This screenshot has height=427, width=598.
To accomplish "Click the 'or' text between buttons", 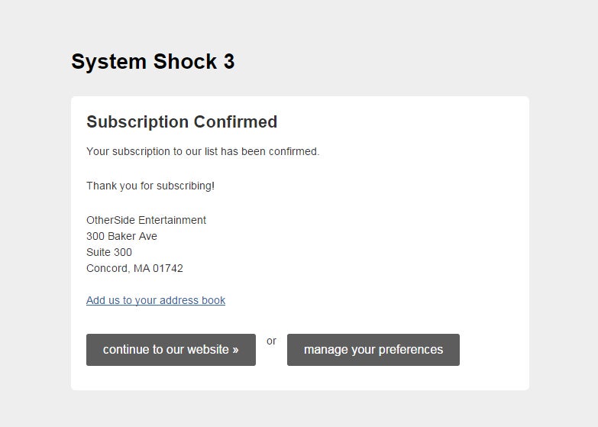I will tap(271, 341).
